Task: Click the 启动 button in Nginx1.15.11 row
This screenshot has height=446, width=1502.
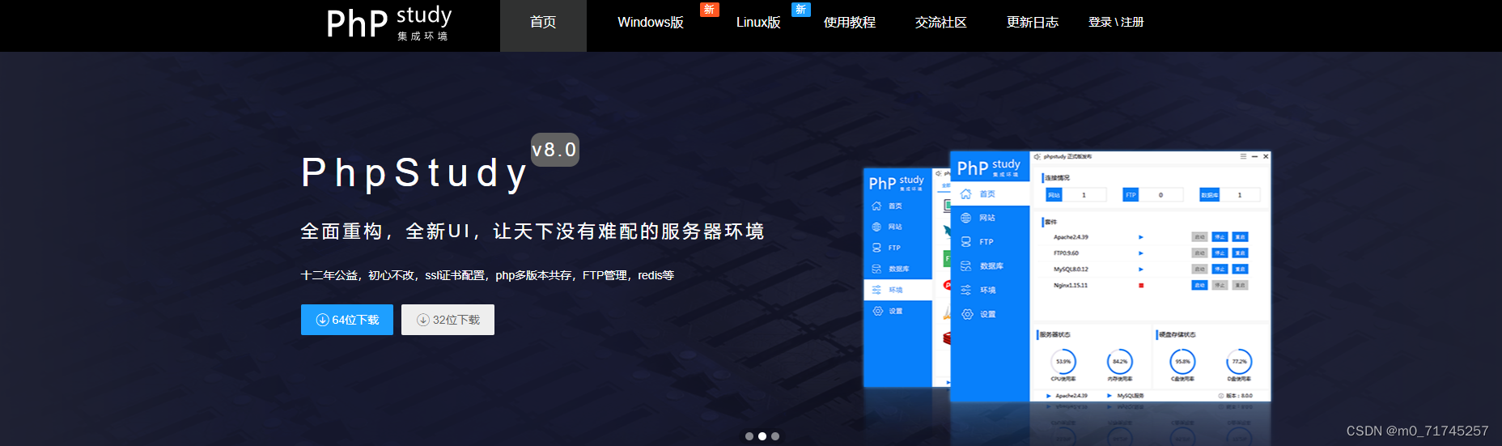Action: 1199,285
